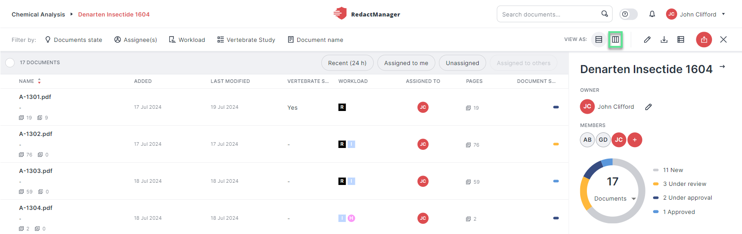Open Document name filter
This screenshot has height=234, width=742.
click(316, 40)
